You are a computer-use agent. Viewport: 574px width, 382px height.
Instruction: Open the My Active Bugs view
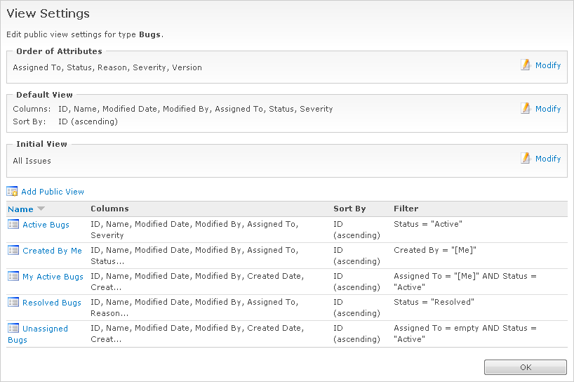(x=53, y=277)
